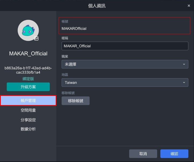Click the user ID string starting b863a26a
This screenshot has width=194, height=162.
[x=28, y=70]
